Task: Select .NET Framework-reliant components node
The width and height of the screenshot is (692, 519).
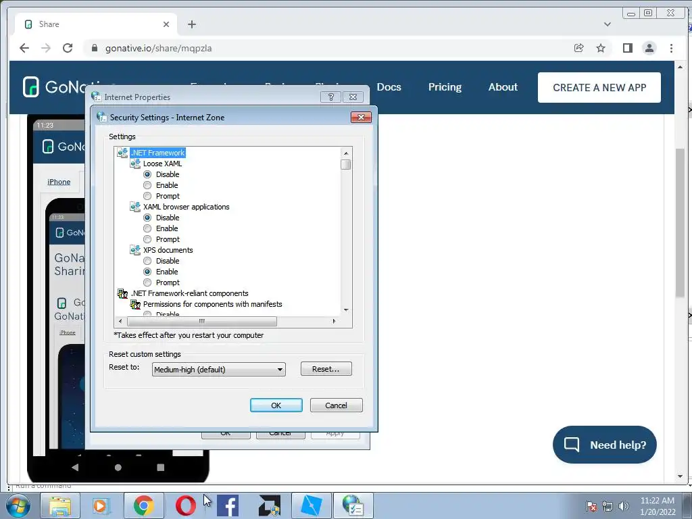Action: click(190, 293)
